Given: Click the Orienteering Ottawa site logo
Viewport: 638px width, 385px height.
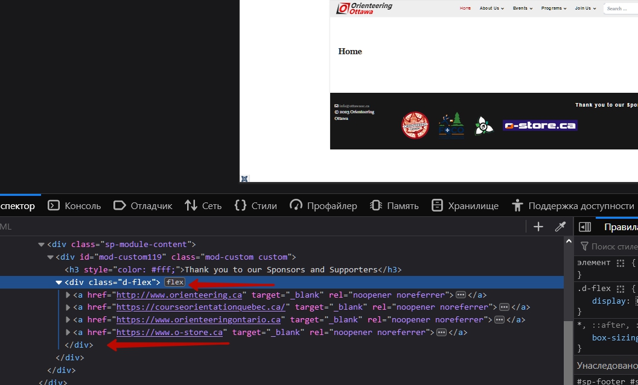Looking at the screenshot, I should [365, 8].
